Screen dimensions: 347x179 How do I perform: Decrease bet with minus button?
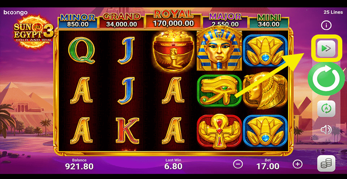click(238, 164)
